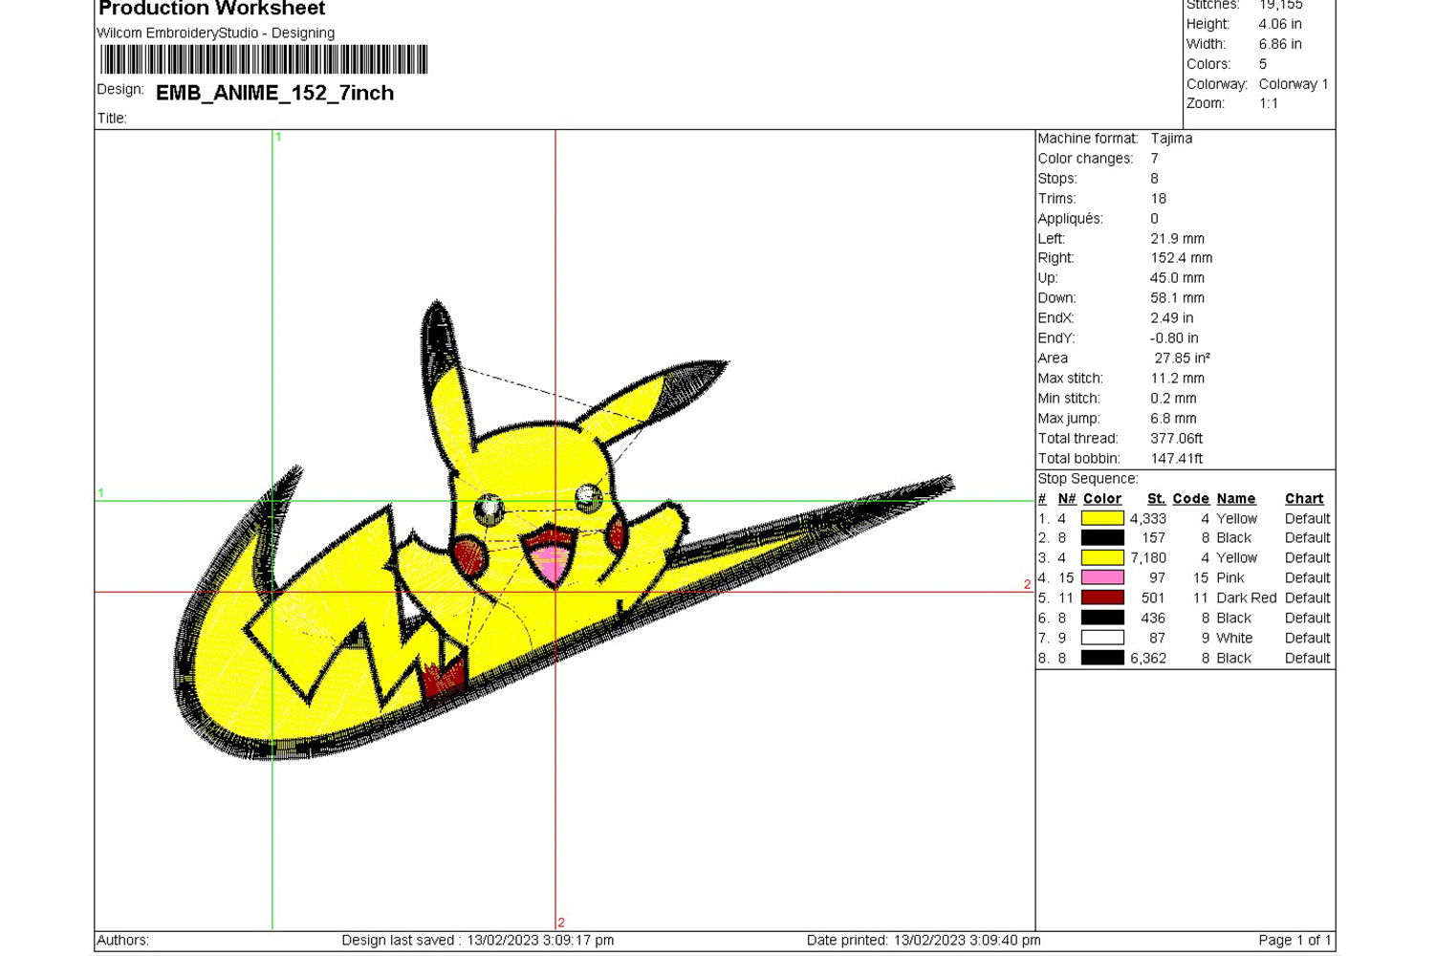The width and height of the screenshot is (1436, 956).
Task: Click the Production Worksheet heading
Action: click(212, 9)
